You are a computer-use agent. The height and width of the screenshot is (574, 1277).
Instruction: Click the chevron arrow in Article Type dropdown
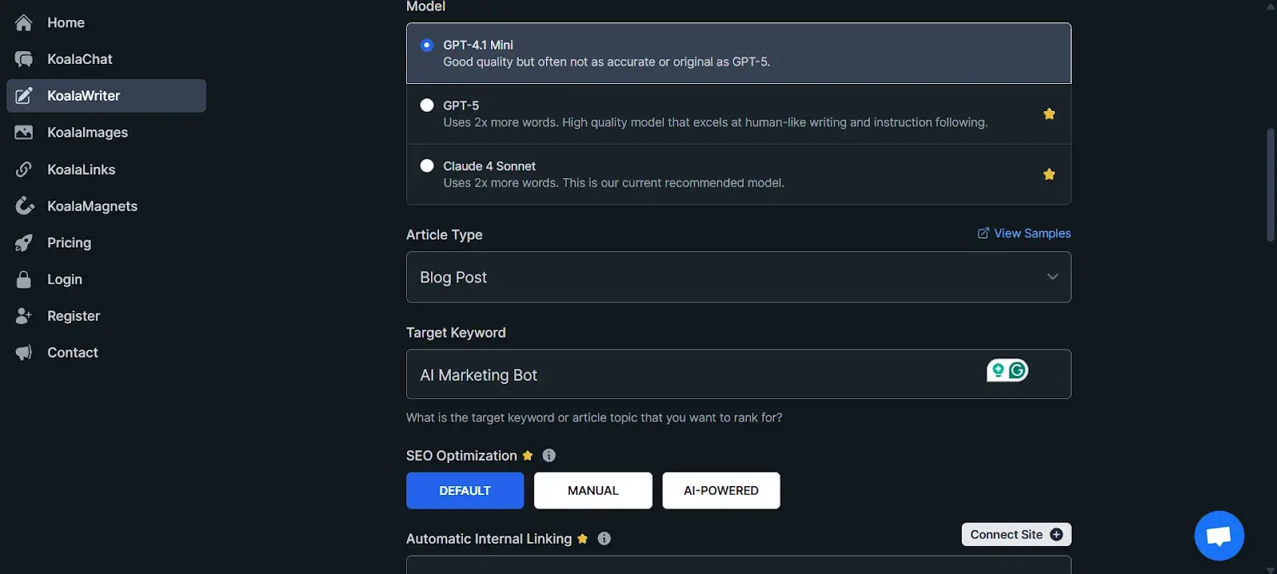tap(1053, 277)
